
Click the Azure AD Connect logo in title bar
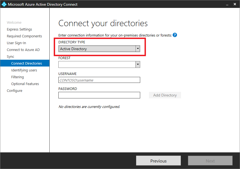(x=4, y=4)
